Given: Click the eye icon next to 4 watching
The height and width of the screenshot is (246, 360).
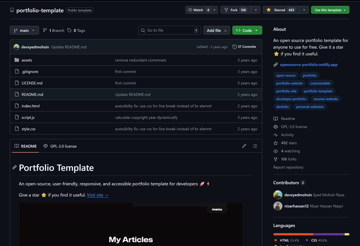Looking at the screenshot, I should (276, 151).
